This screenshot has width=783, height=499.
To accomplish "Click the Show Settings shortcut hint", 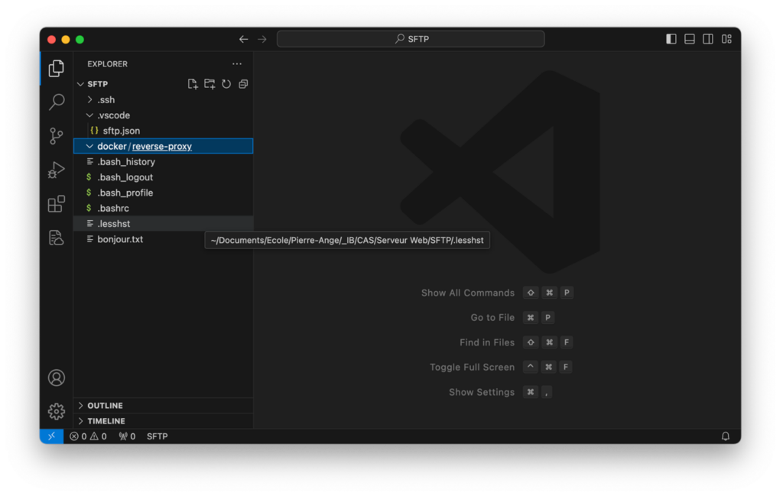I will [x=501, y=392].
